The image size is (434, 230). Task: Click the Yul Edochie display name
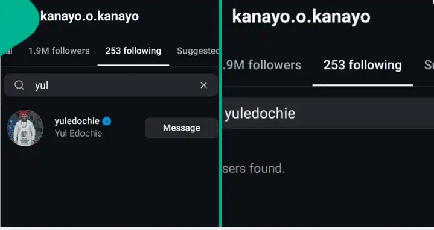tap(78, 133)
